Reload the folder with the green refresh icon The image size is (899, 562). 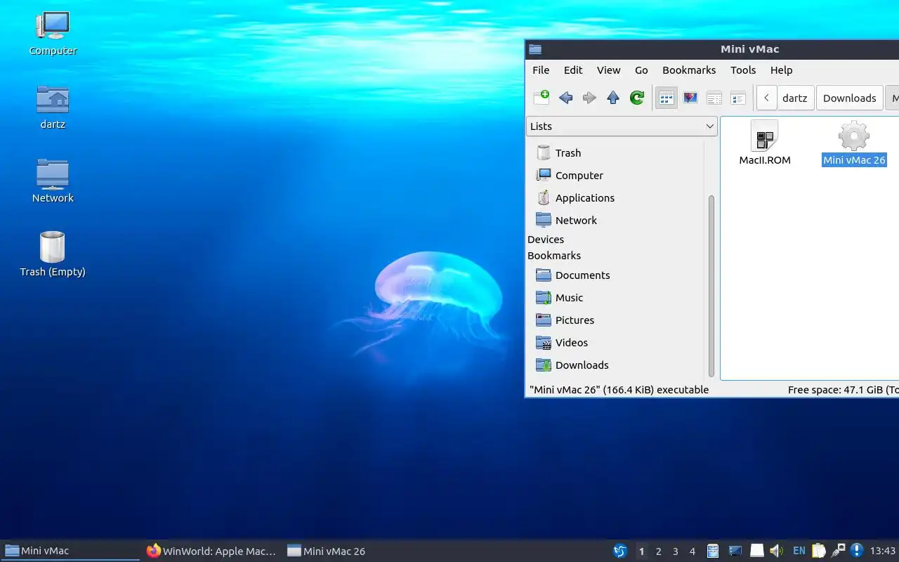(637, 98)
